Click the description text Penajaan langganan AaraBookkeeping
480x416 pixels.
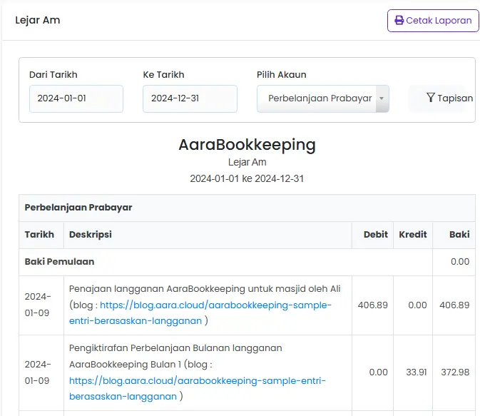point(157,289)
